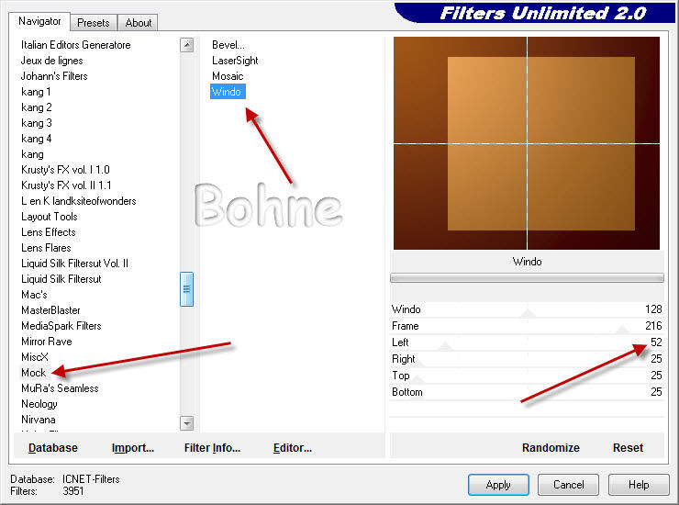Click the Import... button
This screenshot has height=505, width=679.
click(x=133, y=447)
